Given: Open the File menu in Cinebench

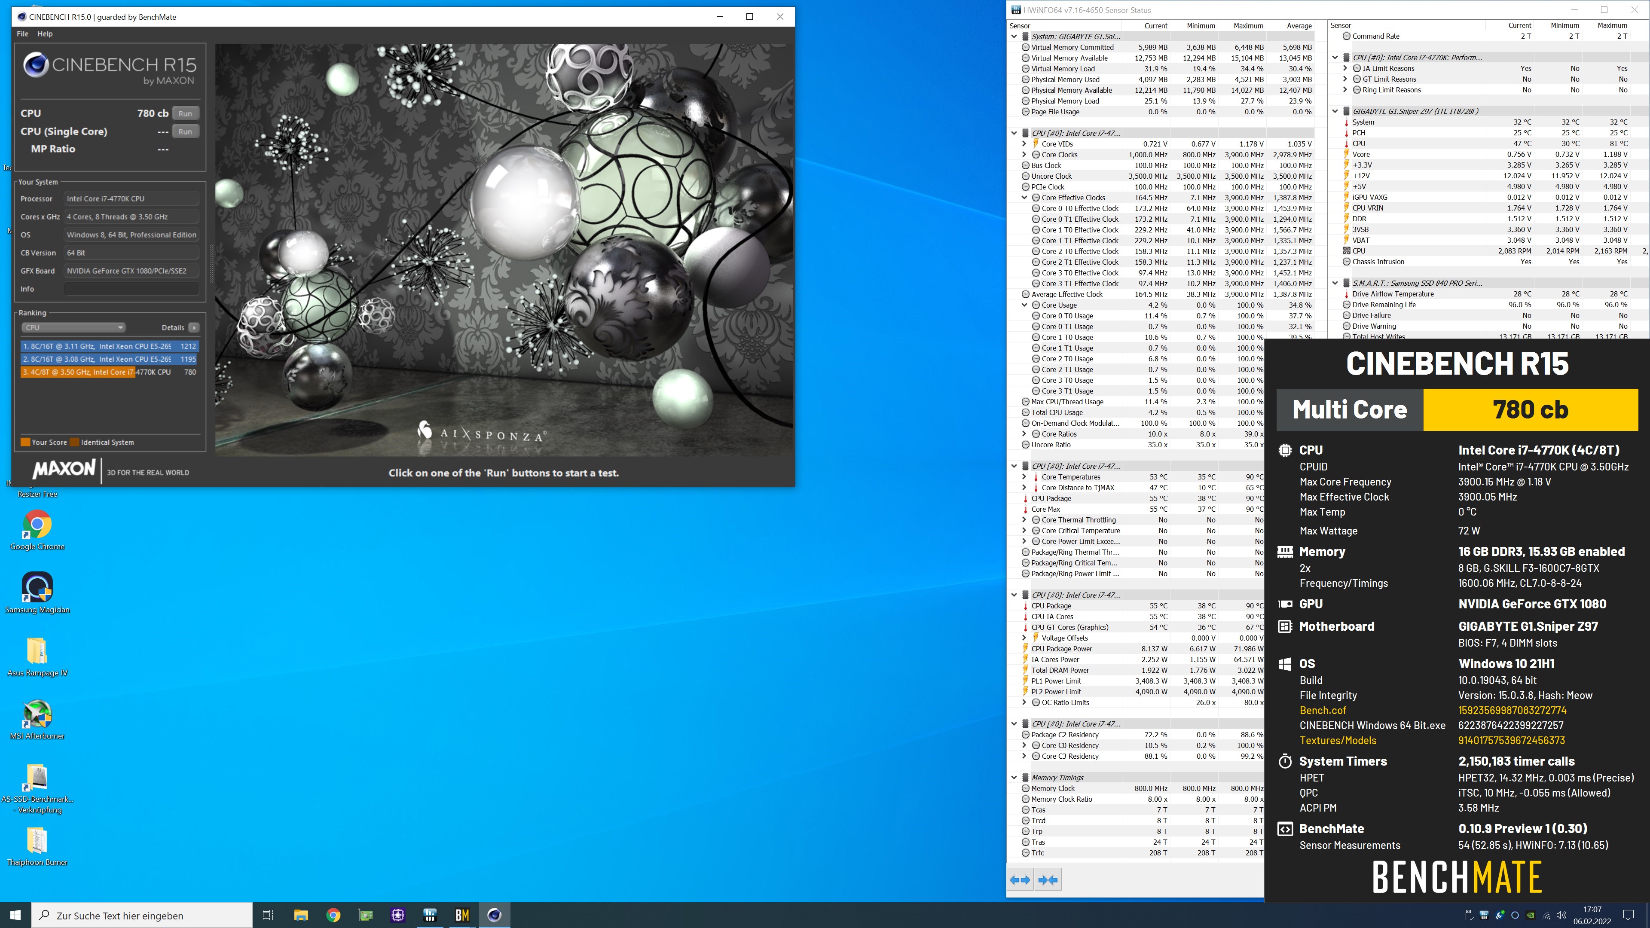Looking at the screenshot, I should tap(22, 34).
